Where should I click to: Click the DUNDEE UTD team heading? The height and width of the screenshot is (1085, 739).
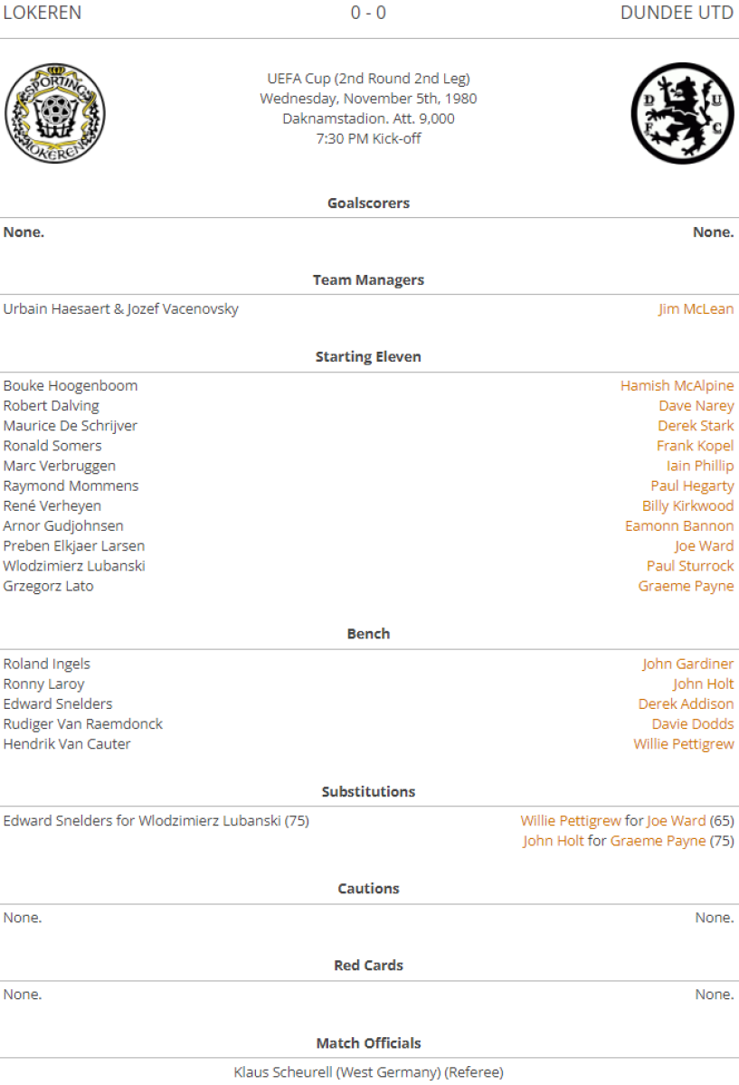click(x=677, y=13)
